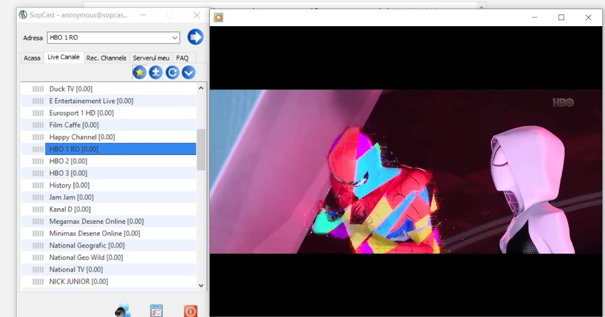Image resolution: width=605 pixels, height=317 pixels.
Task: Select highlighted HBO 1 RO channel
Action: [x=120, y=149]
